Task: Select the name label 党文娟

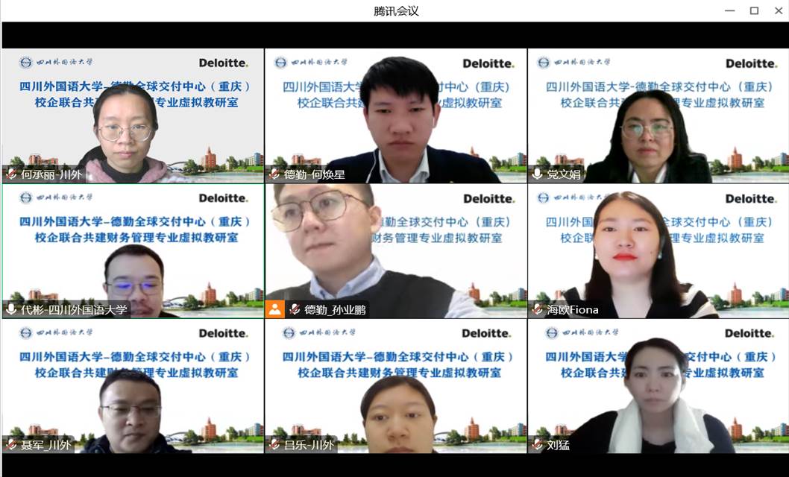Action: coord(564,174)
